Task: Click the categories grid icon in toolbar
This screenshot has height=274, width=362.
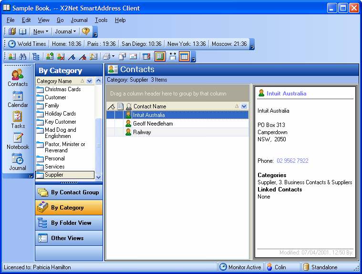Action: [x=146, y=56]
